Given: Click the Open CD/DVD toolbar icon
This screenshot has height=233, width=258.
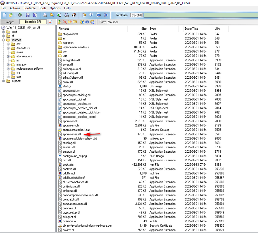Looking at the screenshot, I should click(20, 15).
